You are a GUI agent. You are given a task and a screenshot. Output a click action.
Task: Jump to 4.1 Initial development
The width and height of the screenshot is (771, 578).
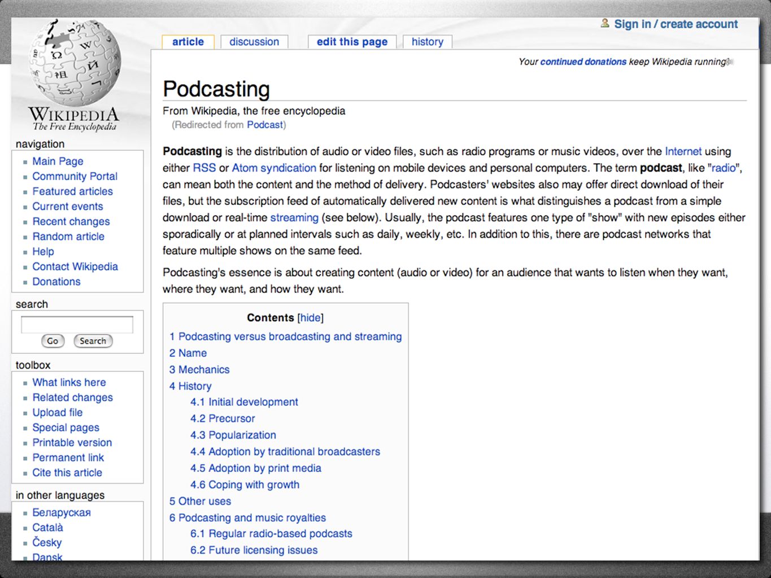244,402
